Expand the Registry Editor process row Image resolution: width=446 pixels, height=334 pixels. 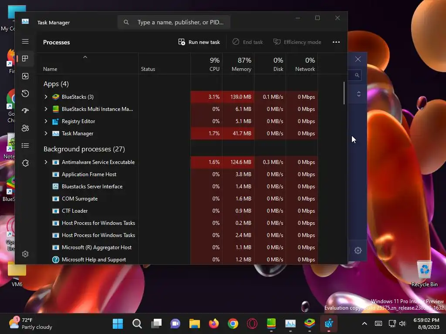(x=46, y=121)
